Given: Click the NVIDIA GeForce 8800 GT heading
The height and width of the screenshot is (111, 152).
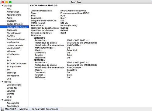Looking at the screenshot, I should 44,6.
